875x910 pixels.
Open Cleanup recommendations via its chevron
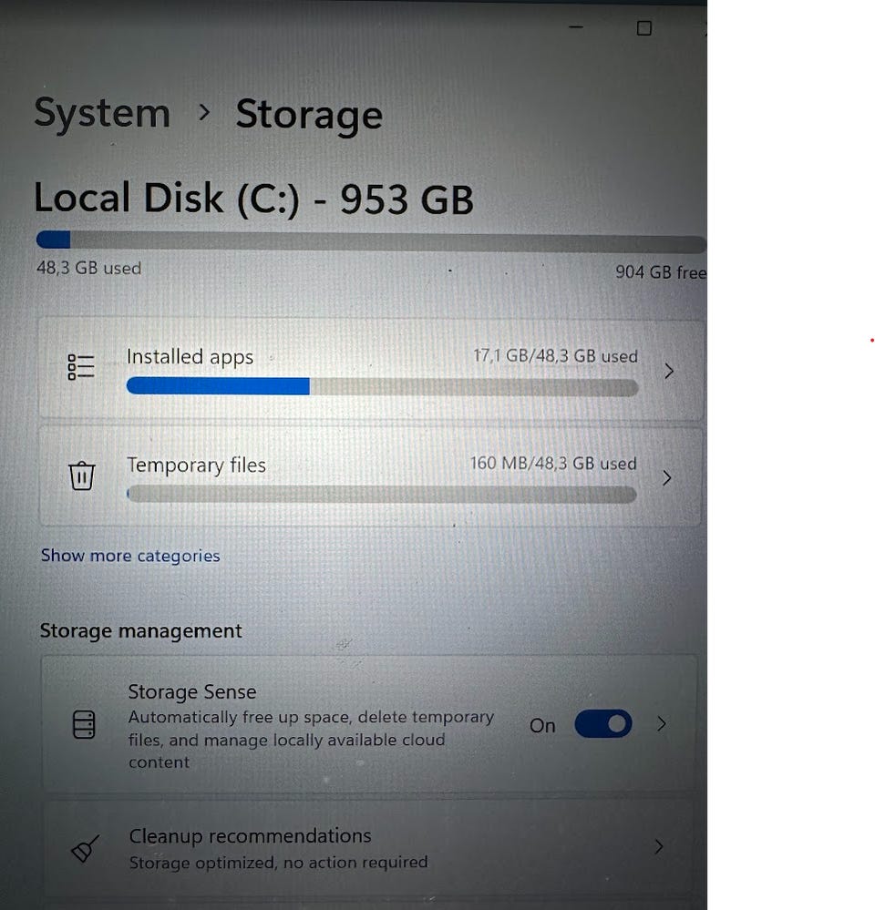point(658,847)
